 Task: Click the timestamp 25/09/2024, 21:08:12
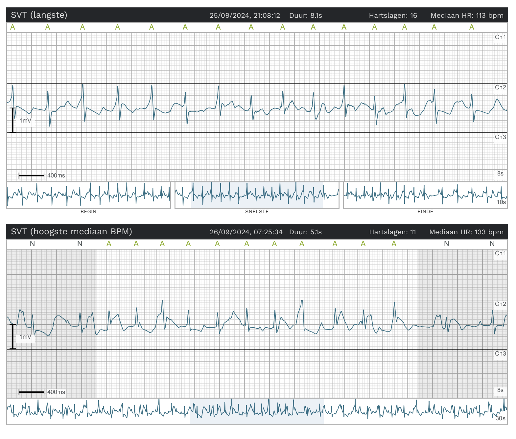pos(245,15)
